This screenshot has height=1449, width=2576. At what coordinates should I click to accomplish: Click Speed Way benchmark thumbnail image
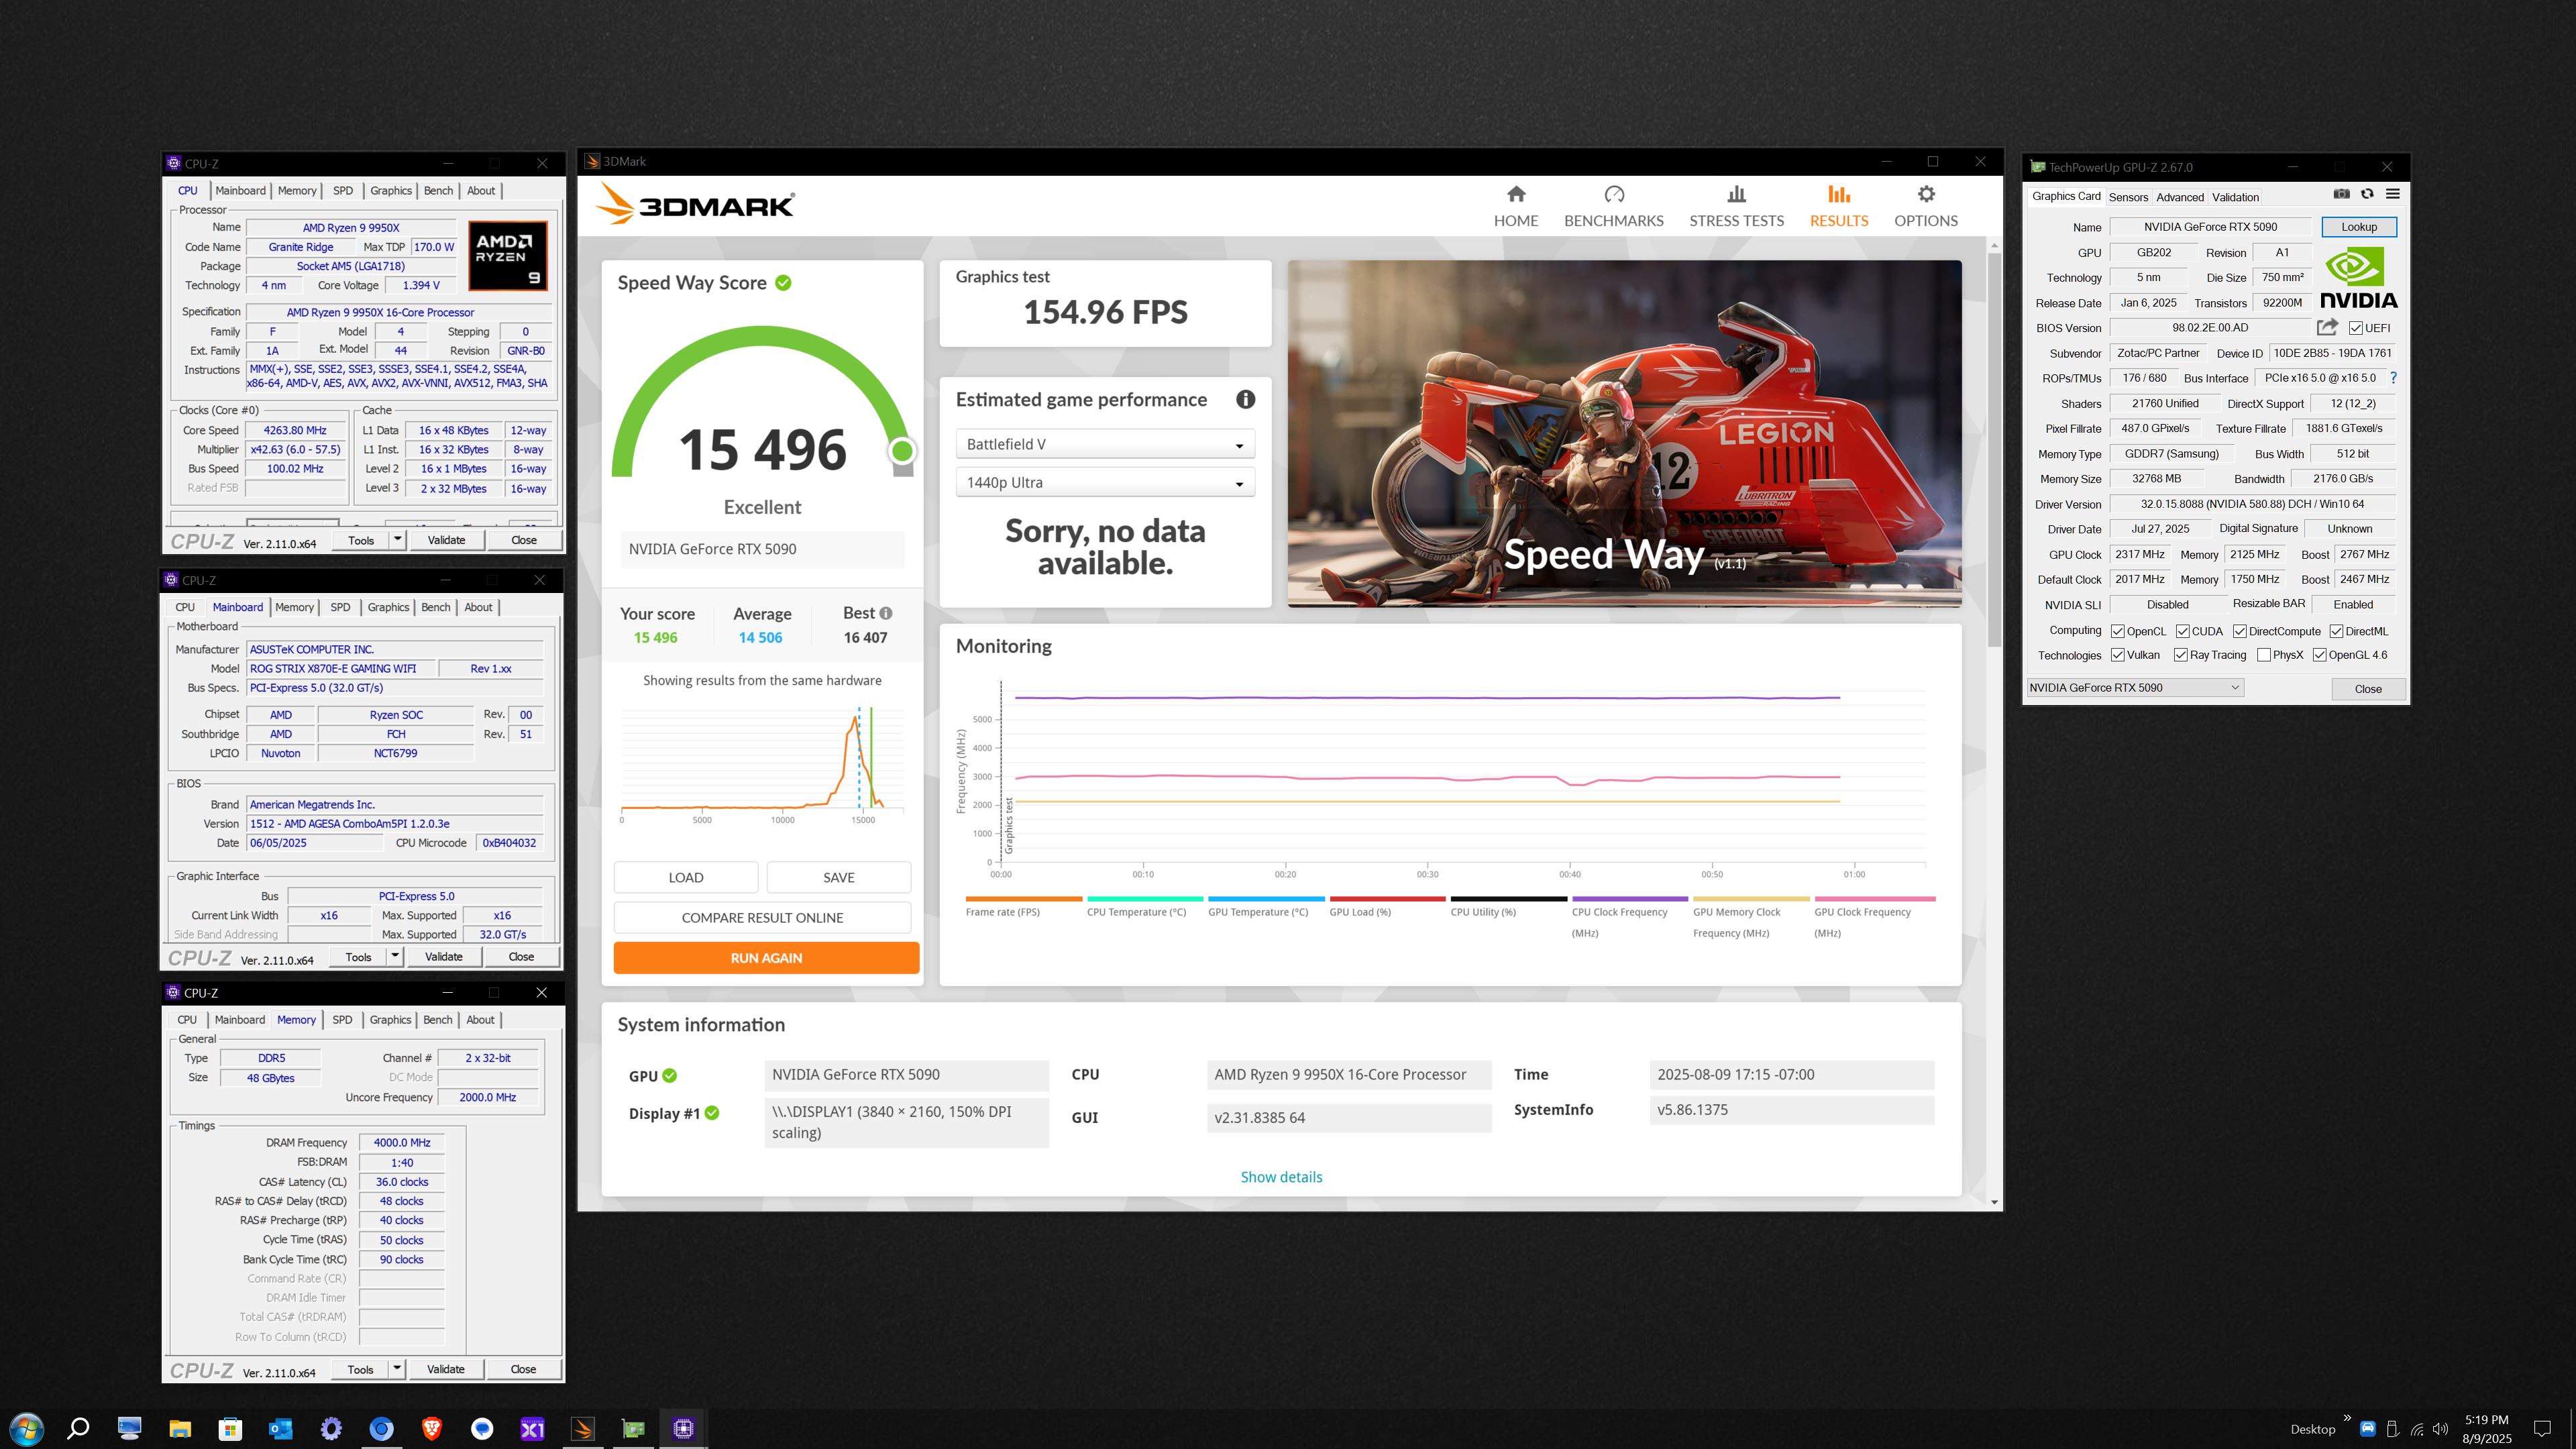pyautogui.click(x=1624, y=433)
